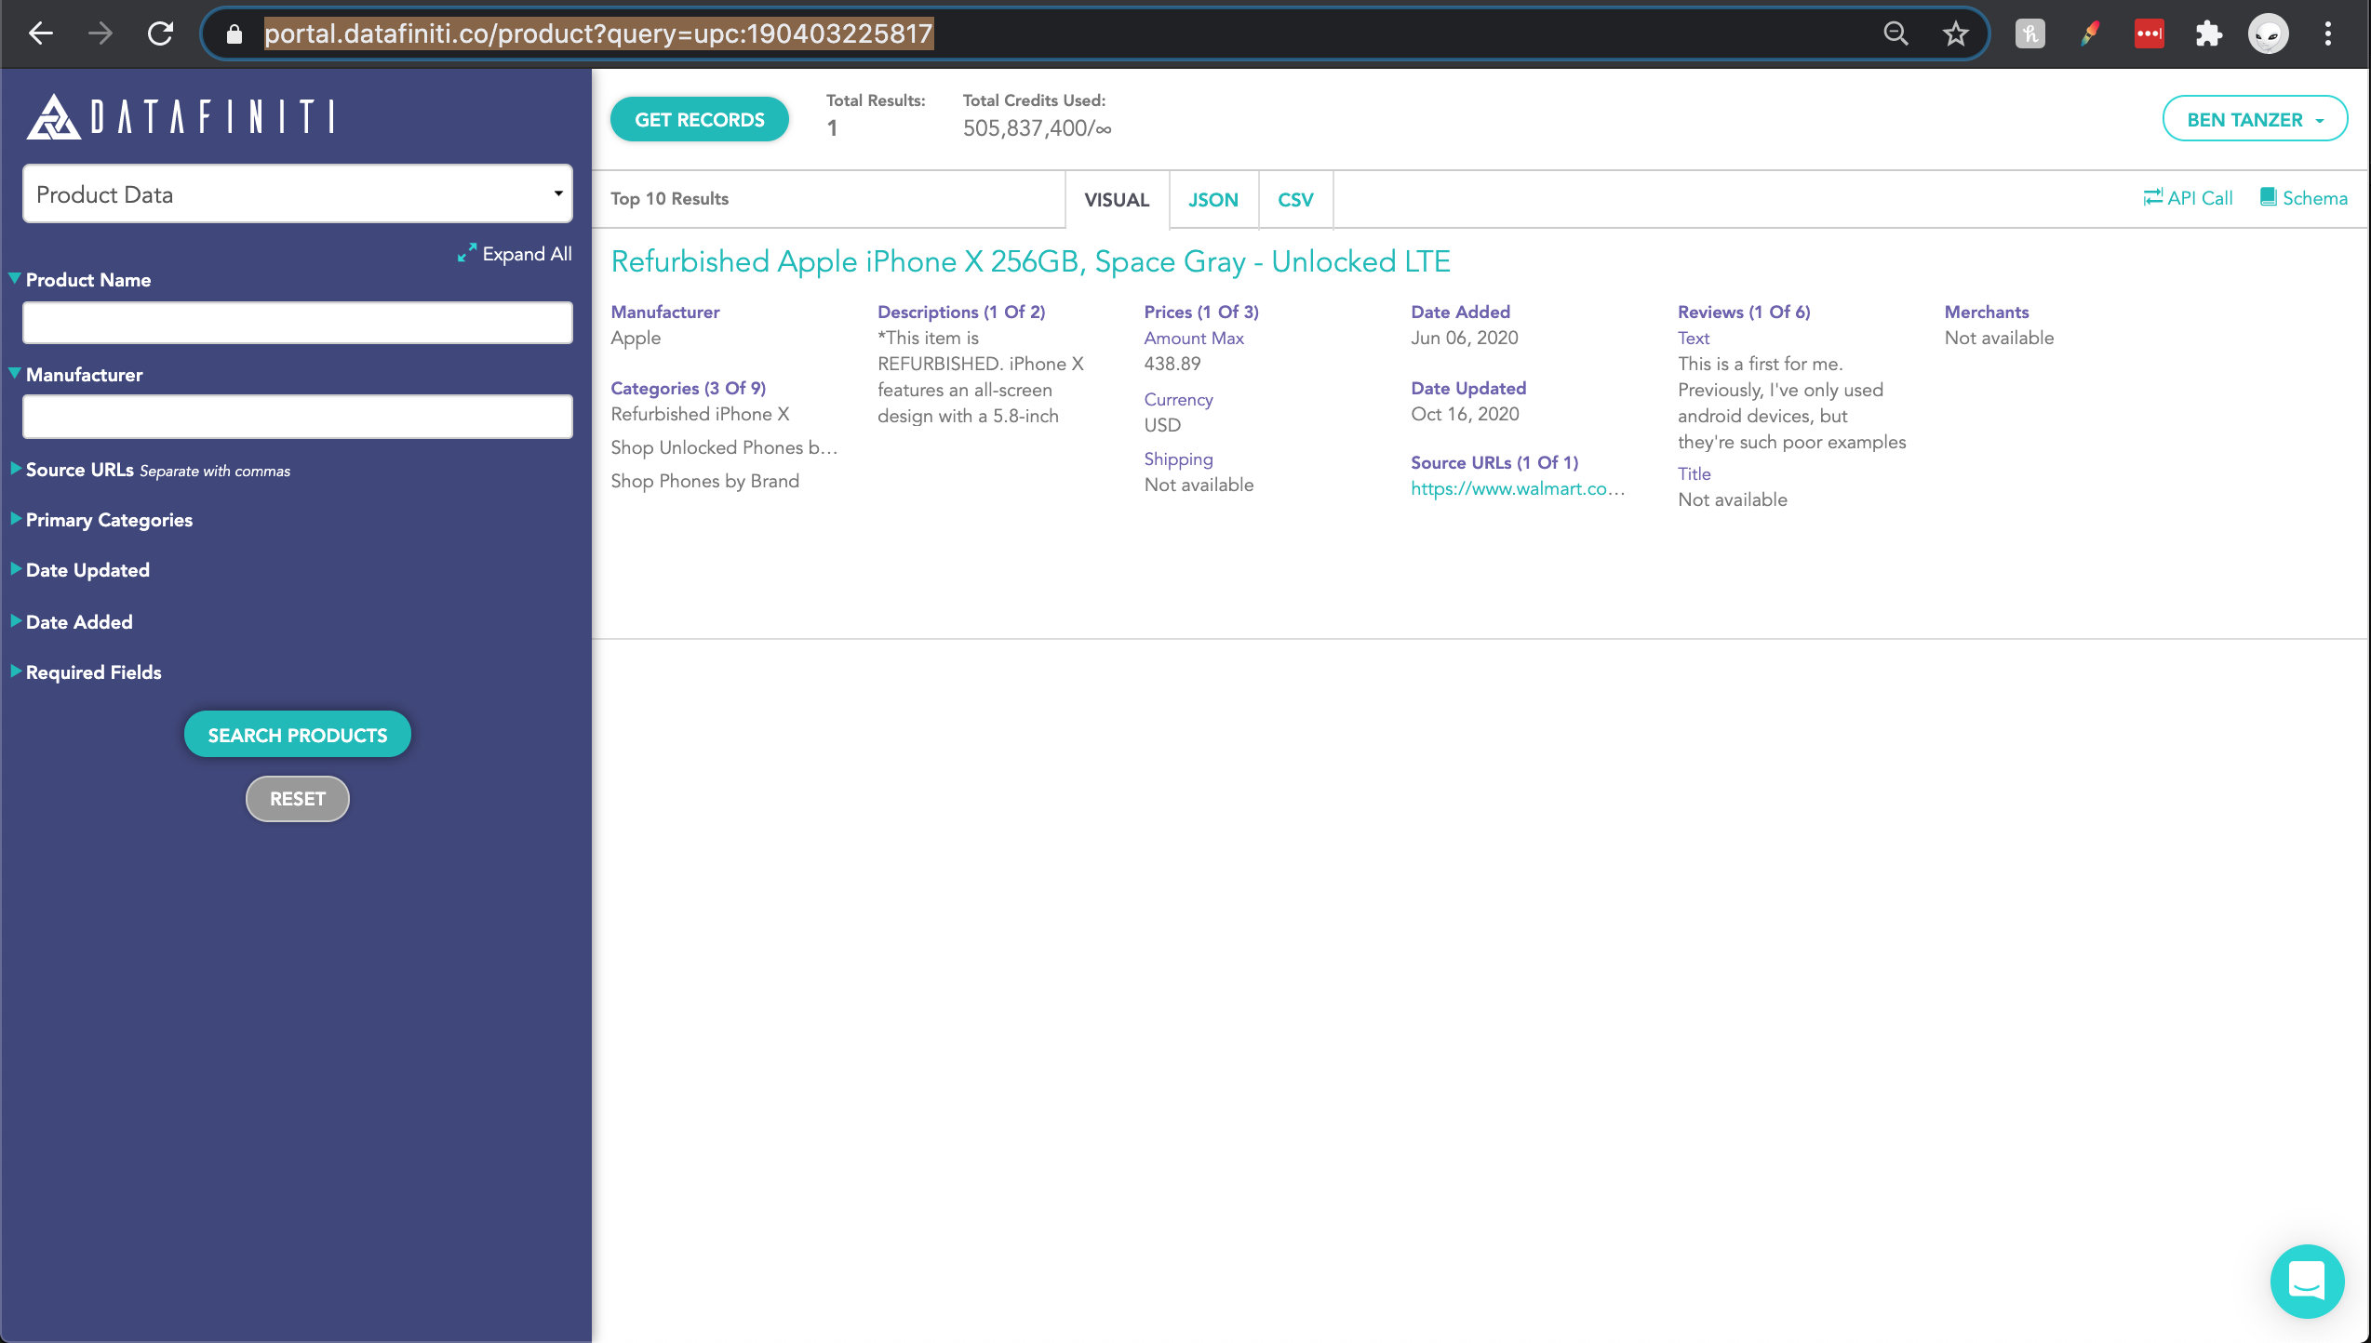Screen dimensions: 2371x1343
Task: Switch to the CSV tab
Action: [x=1295, y=200]
